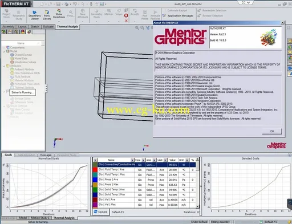This screenshot has width=292, height=224.
Task: Click the Mesher tool
Action: tap(109, 12)
